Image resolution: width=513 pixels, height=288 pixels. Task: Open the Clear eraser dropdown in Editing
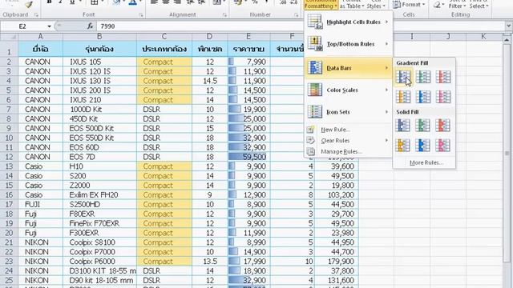coord(438,5)
